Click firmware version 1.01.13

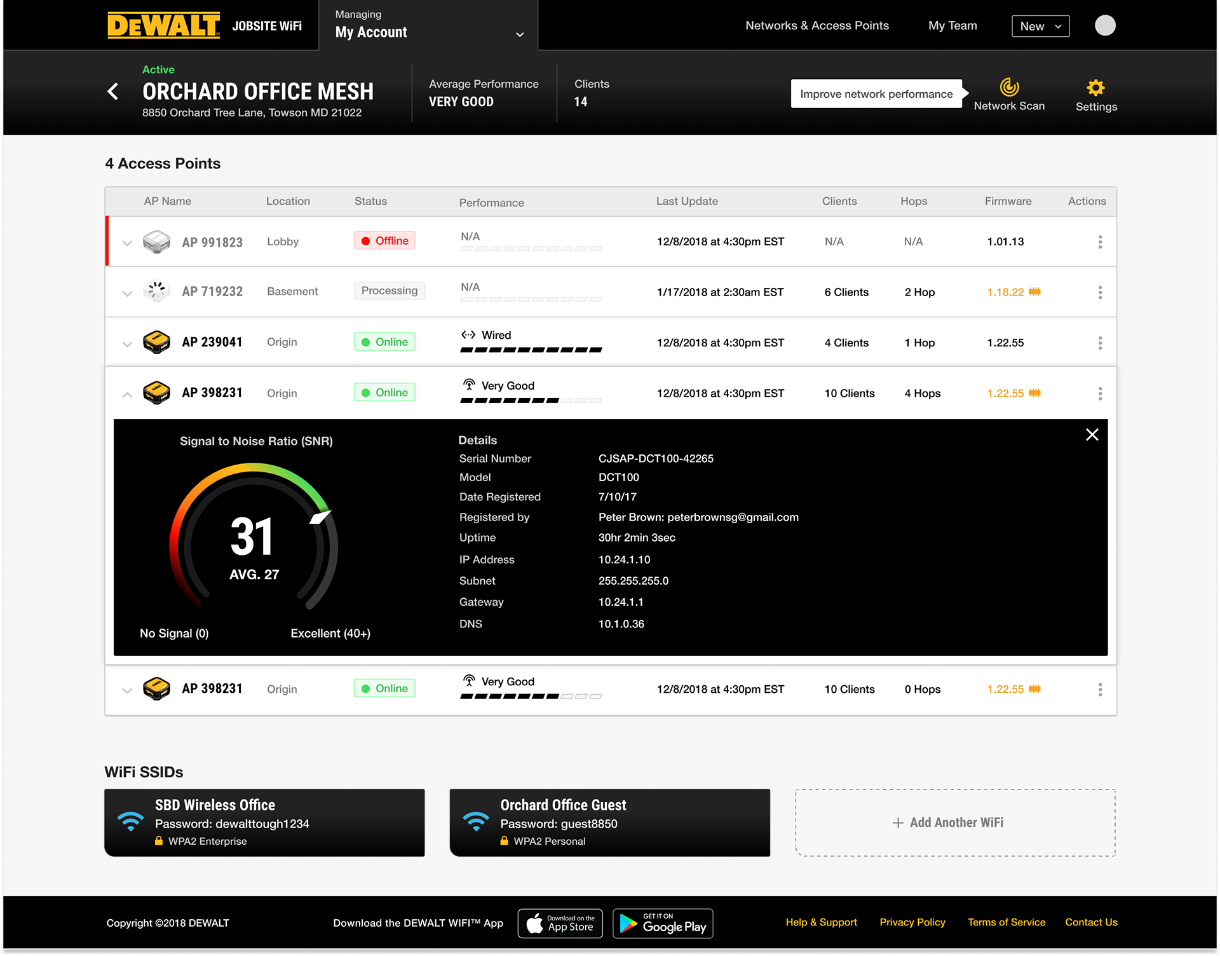coord(1005,242)
